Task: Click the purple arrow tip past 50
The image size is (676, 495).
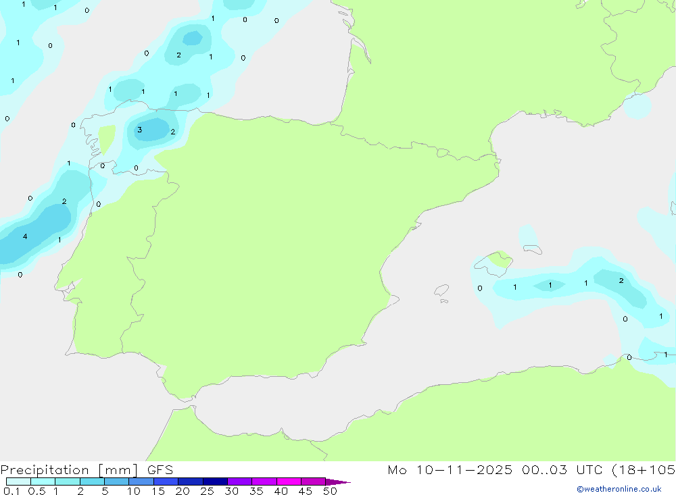Action: click(338, 482)
